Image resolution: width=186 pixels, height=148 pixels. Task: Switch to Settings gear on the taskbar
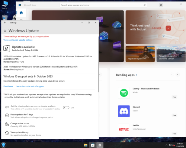pos(100,145)
